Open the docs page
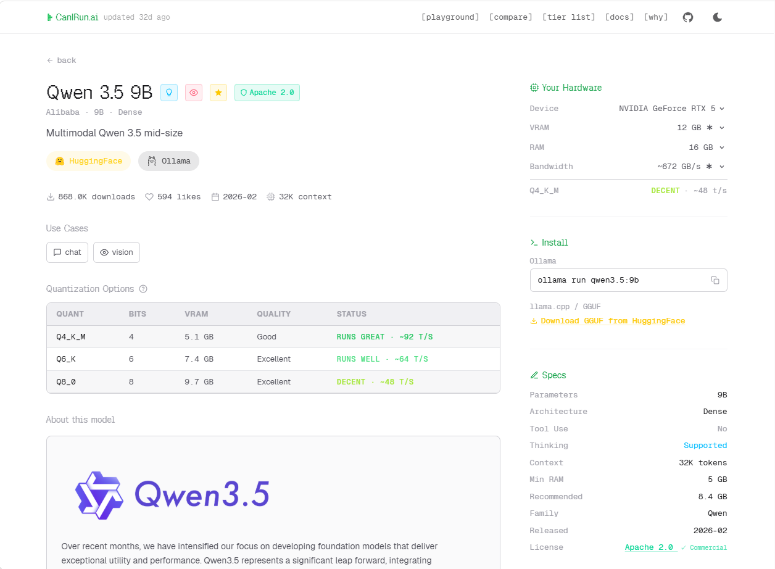This screenshot has height=569, width=775. pyautogui.click(x=620, y=17)
